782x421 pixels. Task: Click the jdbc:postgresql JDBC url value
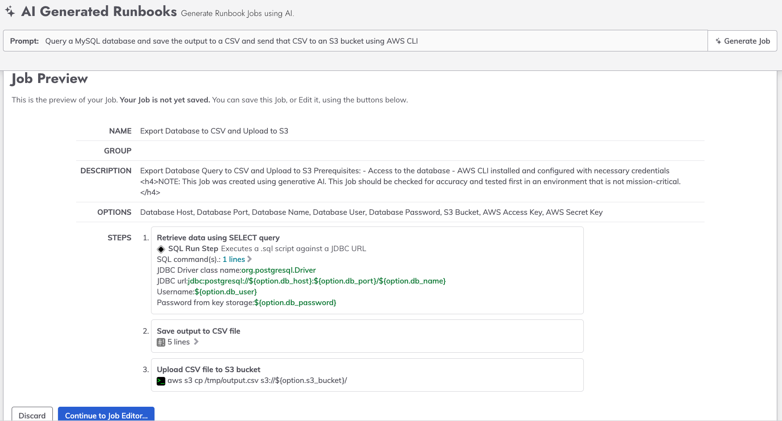click(317, 281)
